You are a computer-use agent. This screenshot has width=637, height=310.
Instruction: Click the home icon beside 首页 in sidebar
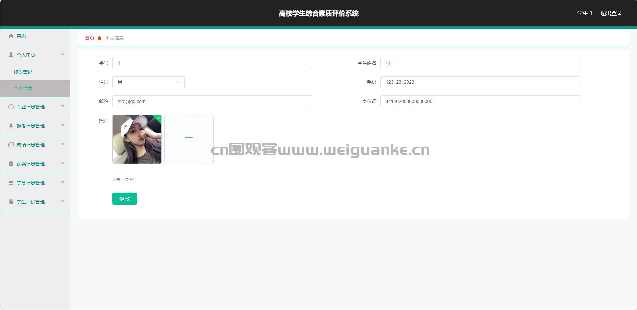11,36
